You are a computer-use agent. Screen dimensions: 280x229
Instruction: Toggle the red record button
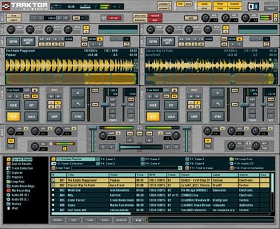click(155, 15)
